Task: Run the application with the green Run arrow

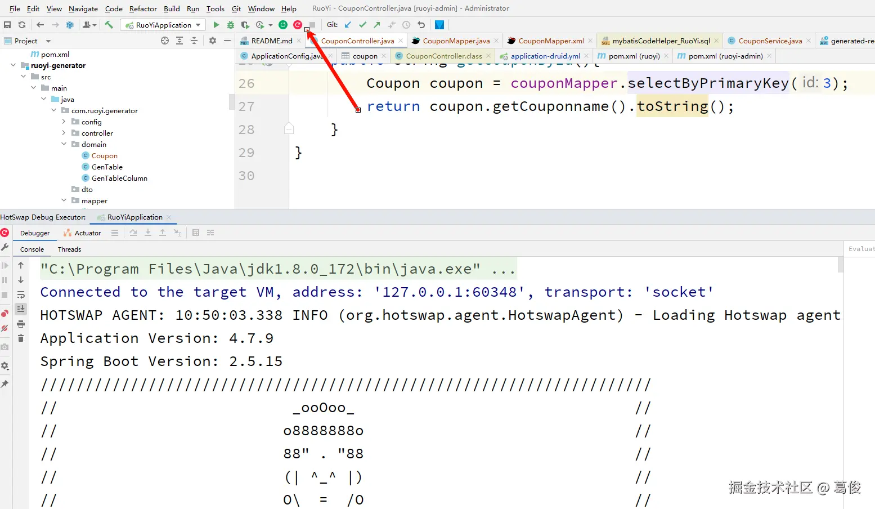Action: pyautogui.click(x=216, y=24)
